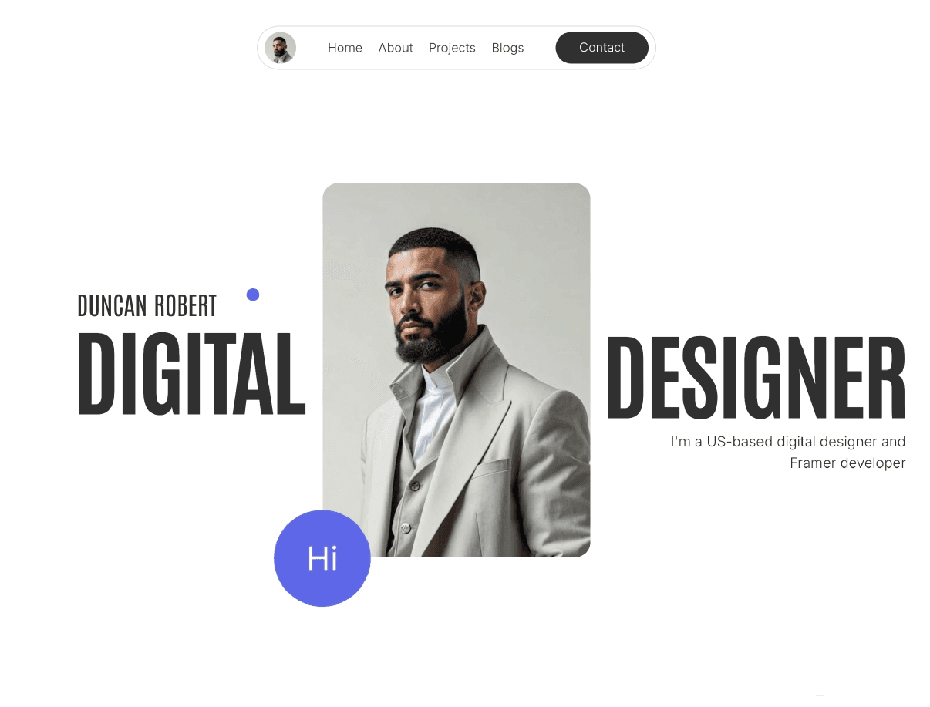Click the large DESIGNER heading
The image size is (930, 707).
756,378
